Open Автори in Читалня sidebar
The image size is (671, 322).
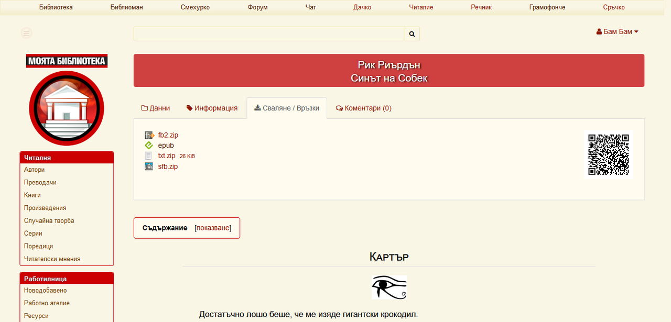(x=35, y=170)
